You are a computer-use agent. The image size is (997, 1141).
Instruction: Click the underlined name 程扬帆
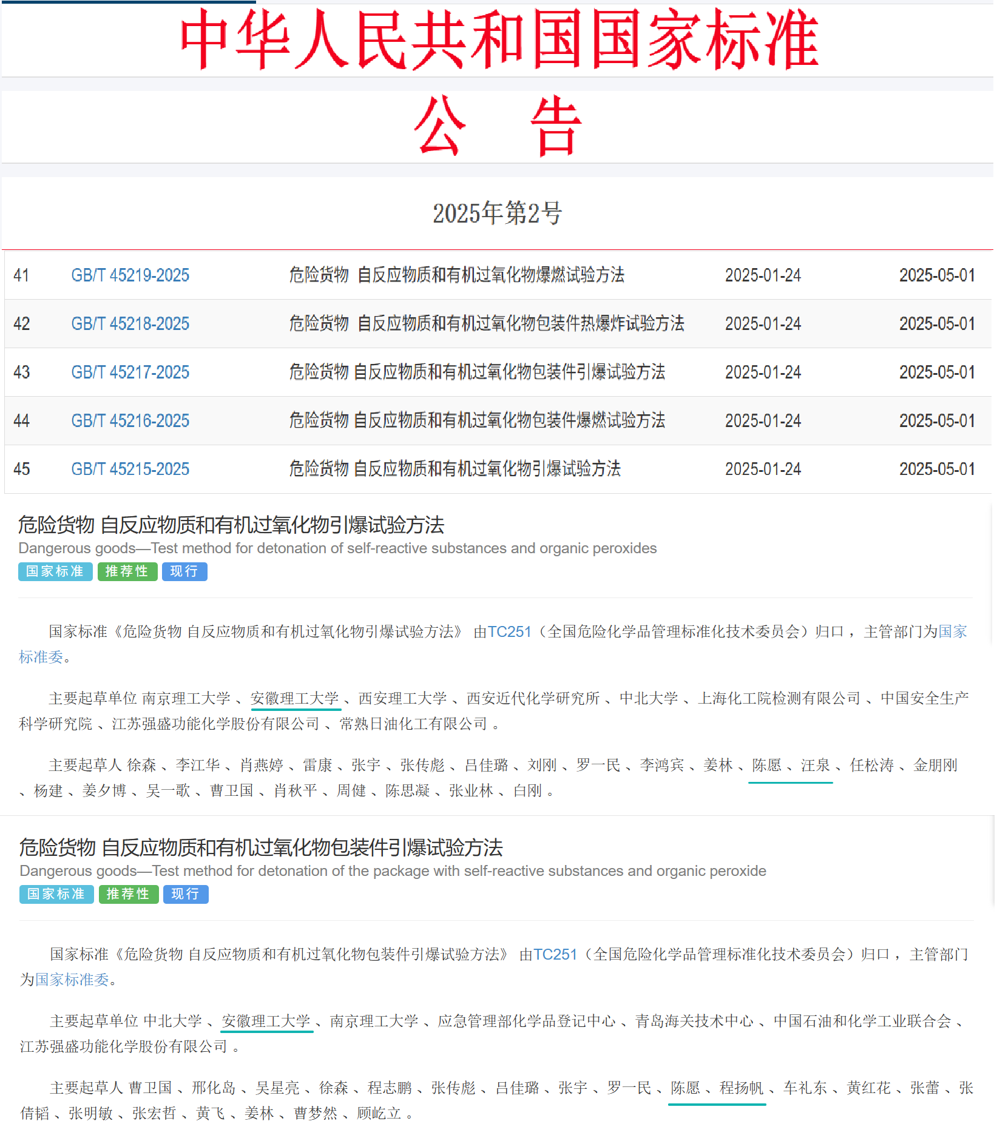pyautogui.click(x=741, y=1088)
